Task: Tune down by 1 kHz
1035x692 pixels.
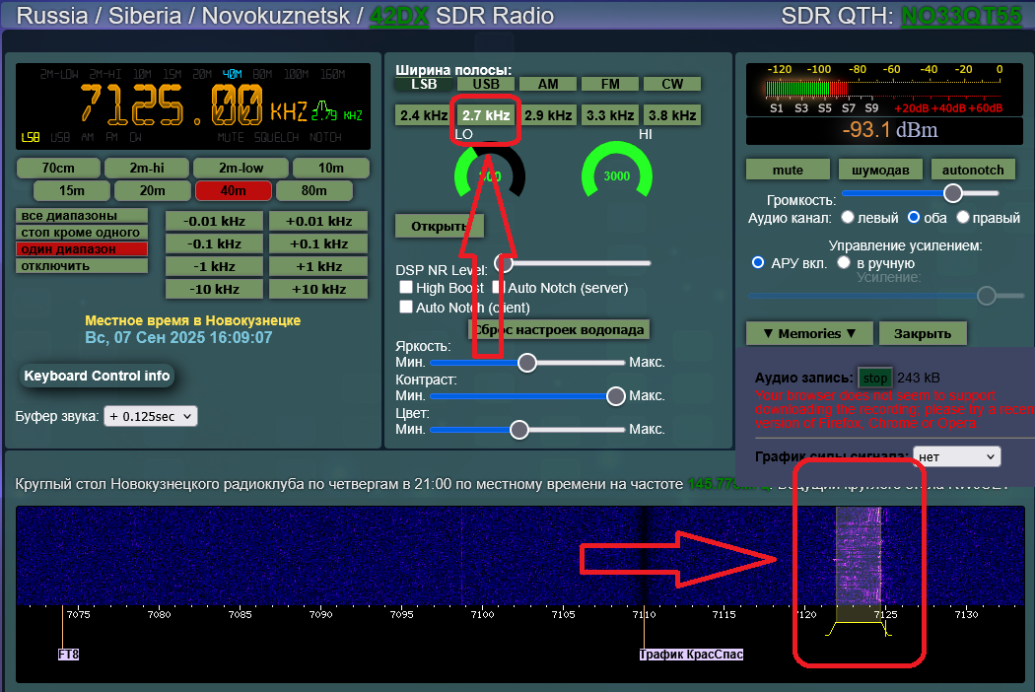Action: point(214,267)
